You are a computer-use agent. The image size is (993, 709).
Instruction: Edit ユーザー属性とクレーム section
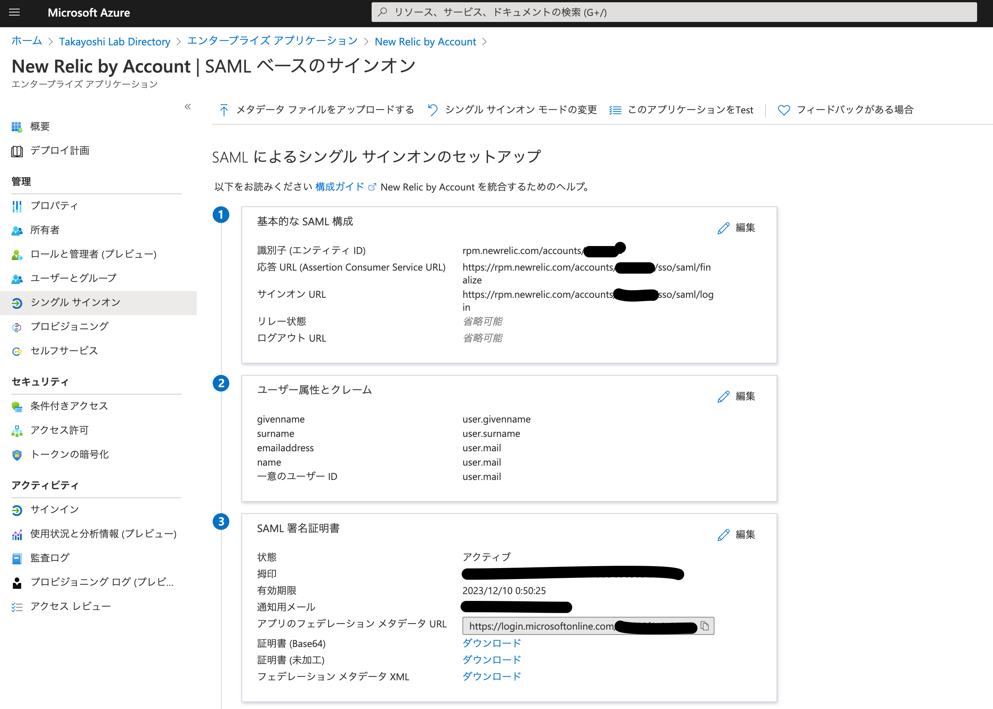(x=736, y=396)
